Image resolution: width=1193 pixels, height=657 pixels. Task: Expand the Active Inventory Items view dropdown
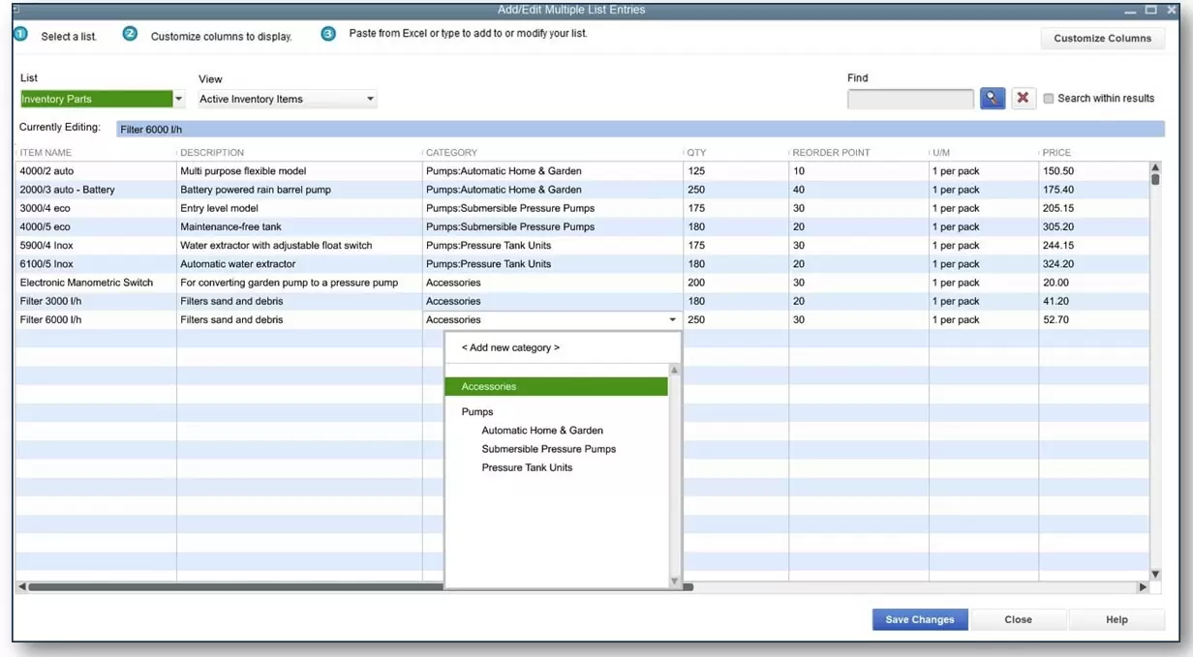(370, 99)
